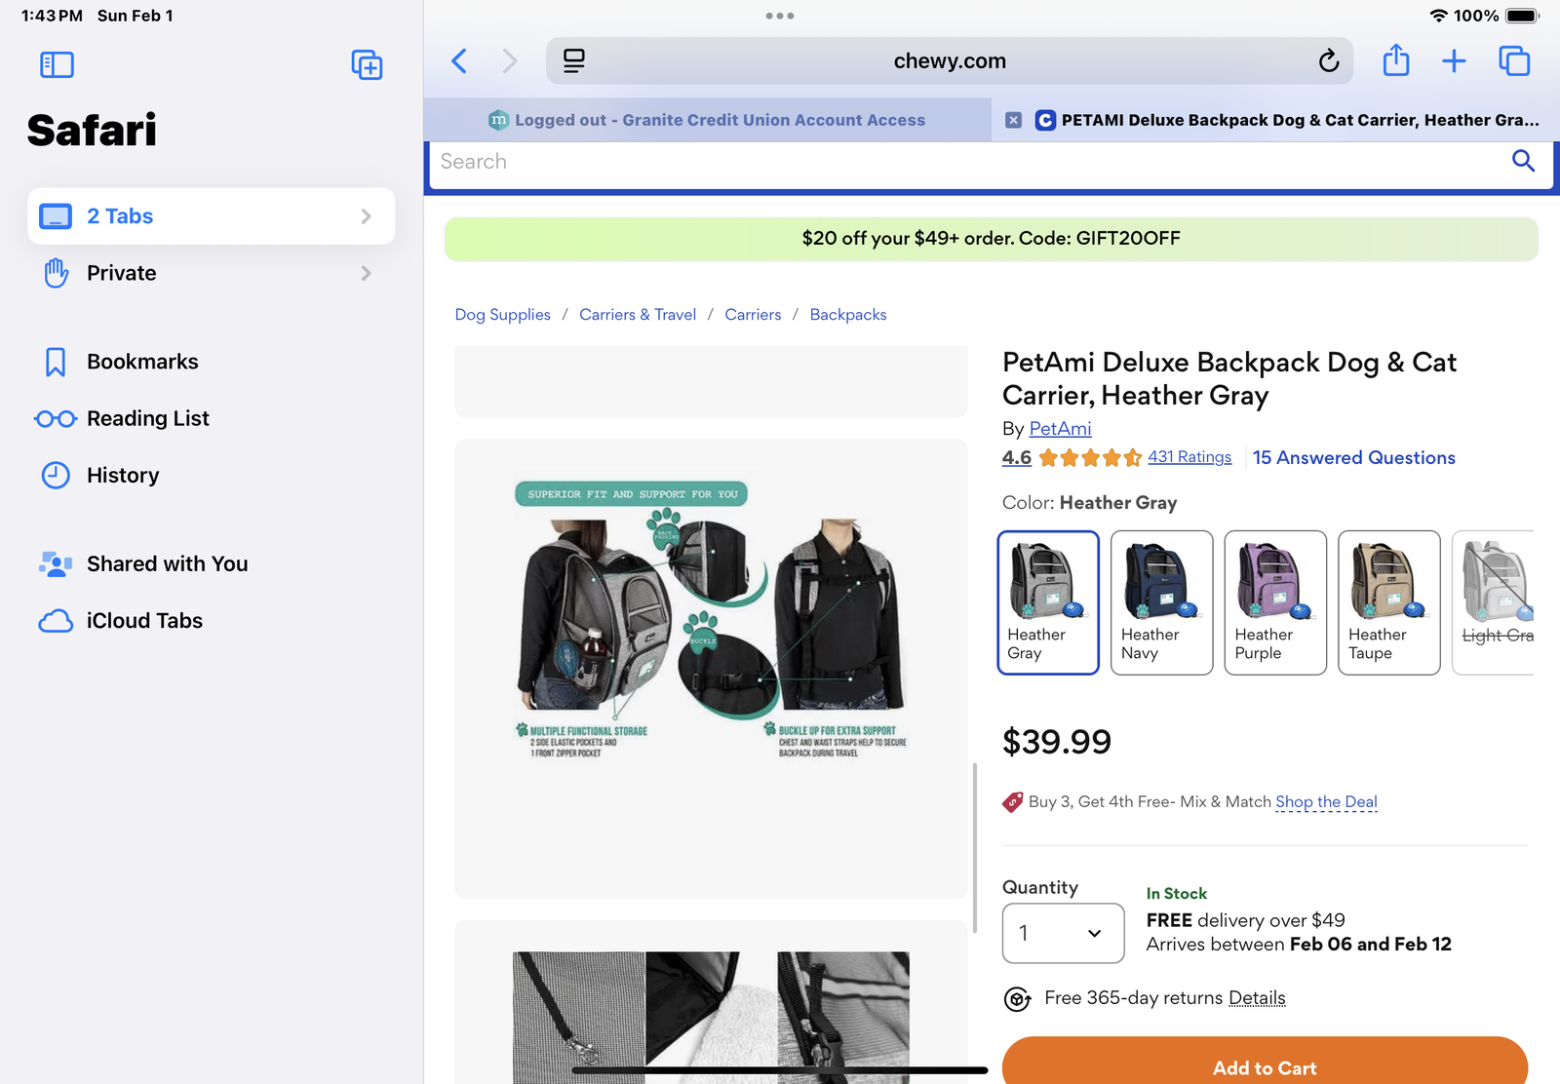Reload the chewy.com page
1560x1084 pixels.
pos(1328,61)
